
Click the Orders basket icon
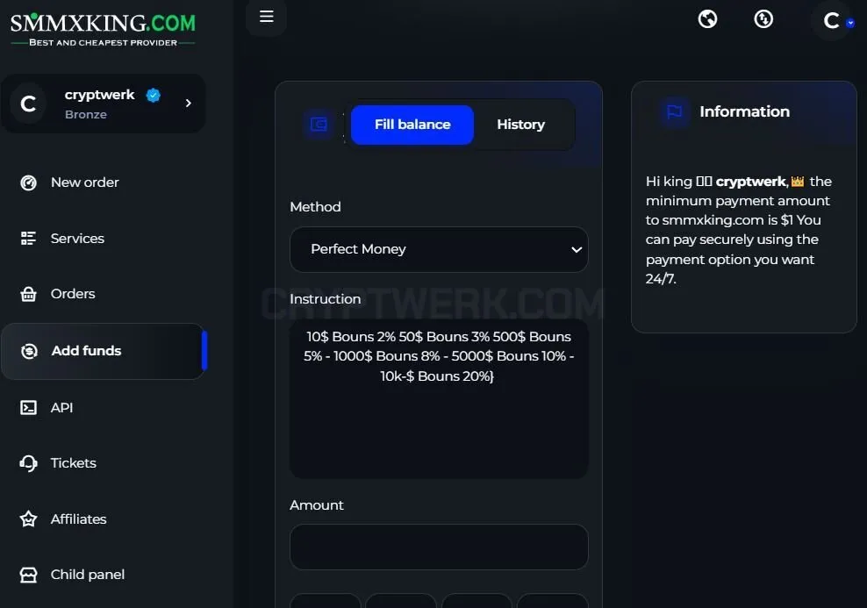coord(28,294)
